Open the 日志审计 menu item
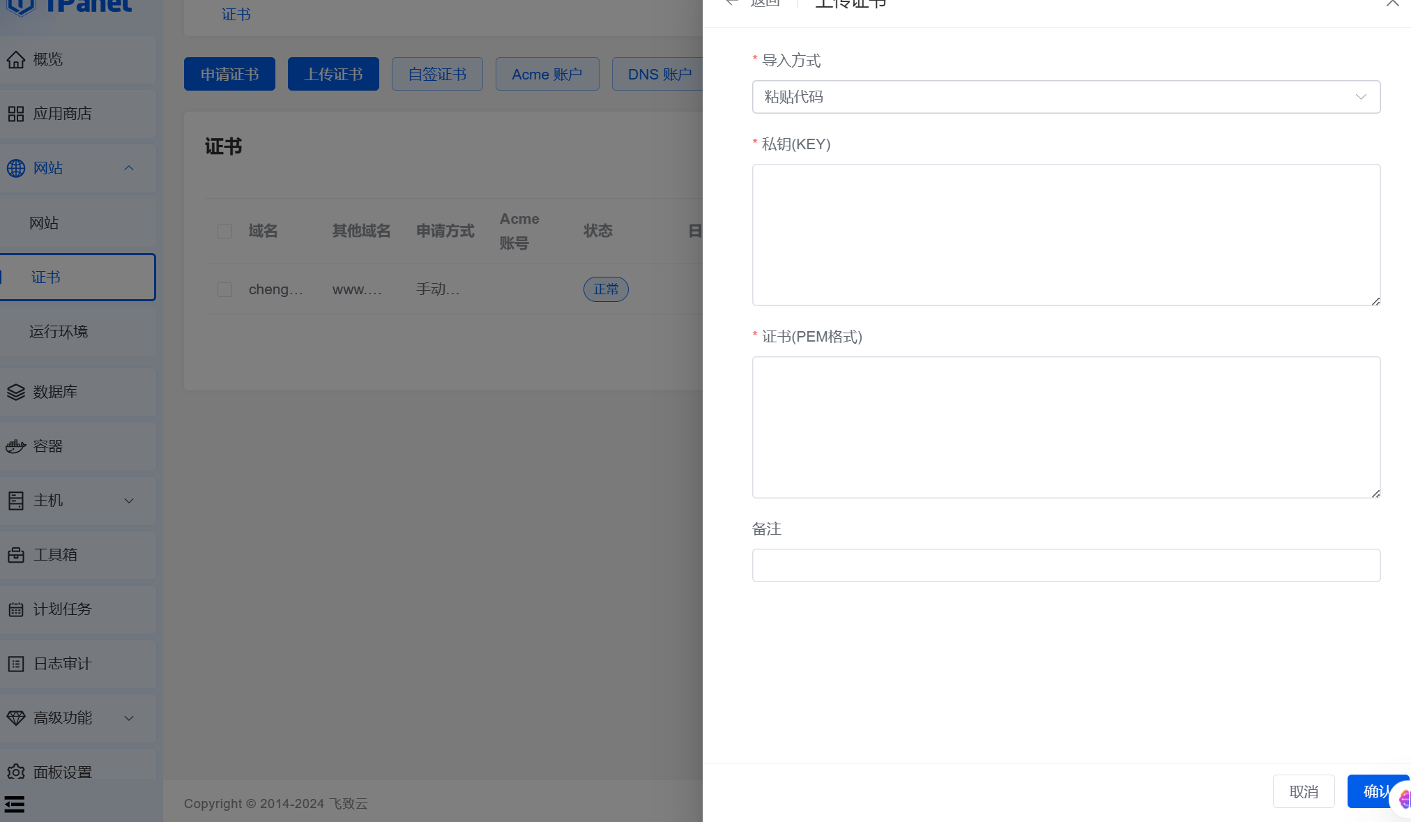The height and width of the screenshot is (822, 1411). [x=63, y=664]
